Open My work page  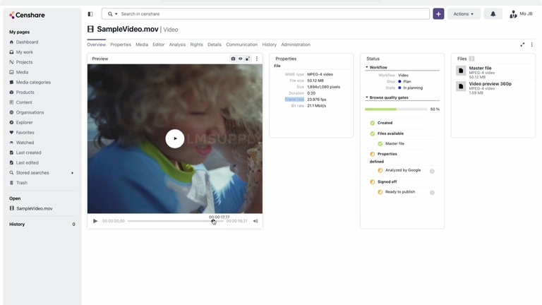click(x=24, y=52)
